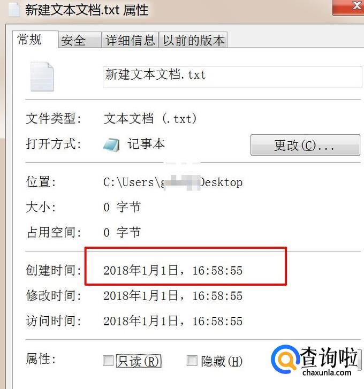Click the filename field 新建文本文档.txt
This screenshot has height=389, width=364.
coord(232,77)
